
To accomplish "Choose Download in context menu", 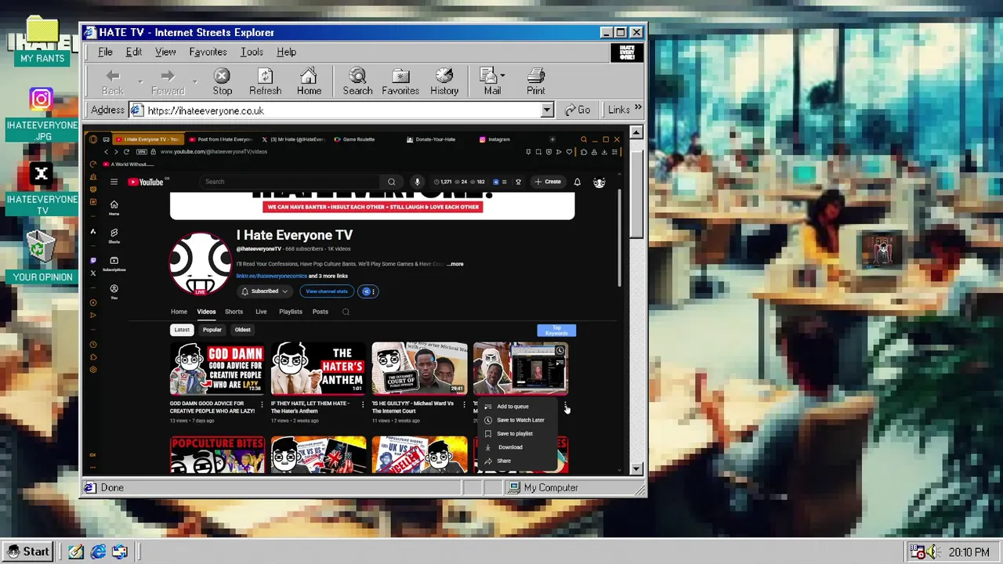I will click(517, 447).
